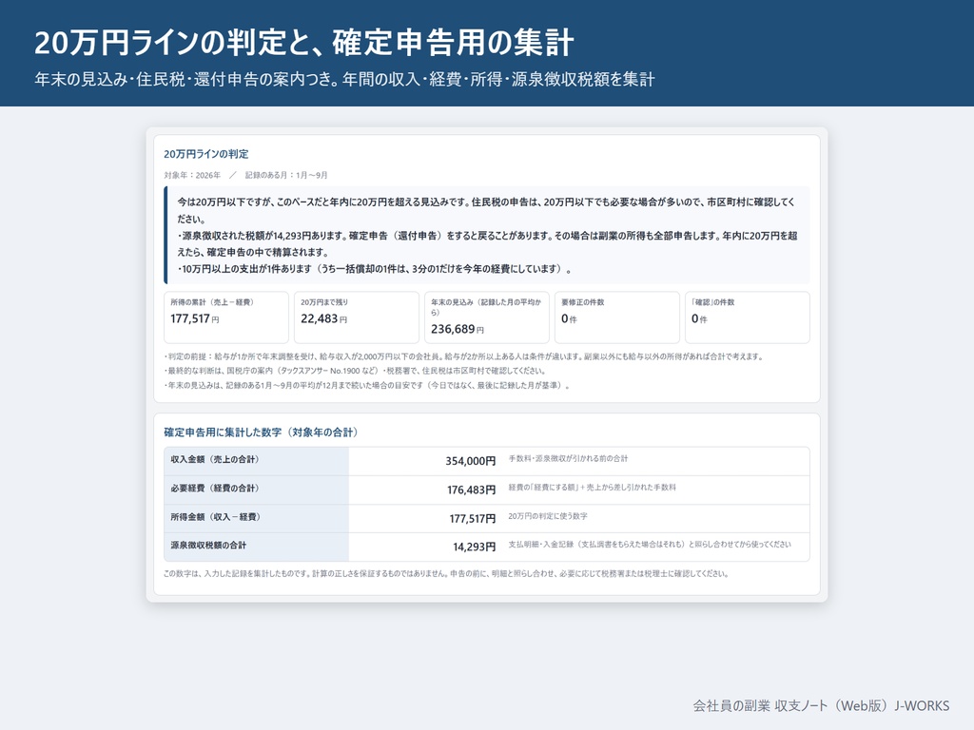The image size is (974, 730).
Task: Click the 年末の見込みは footnote line
Action: click(x=367, y=385)
